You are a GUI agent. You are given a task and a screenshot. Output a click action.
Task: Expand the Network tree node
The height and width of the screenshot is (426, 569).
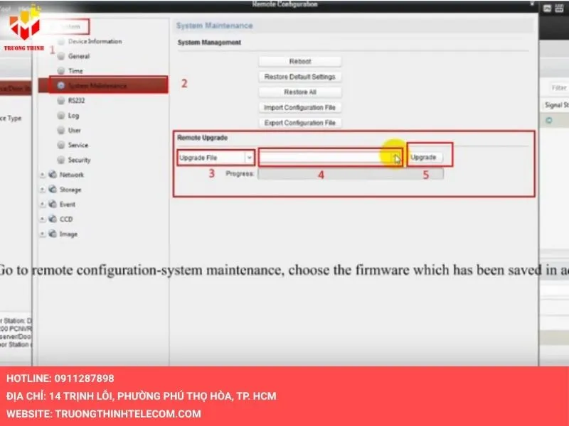coord(41,175)
